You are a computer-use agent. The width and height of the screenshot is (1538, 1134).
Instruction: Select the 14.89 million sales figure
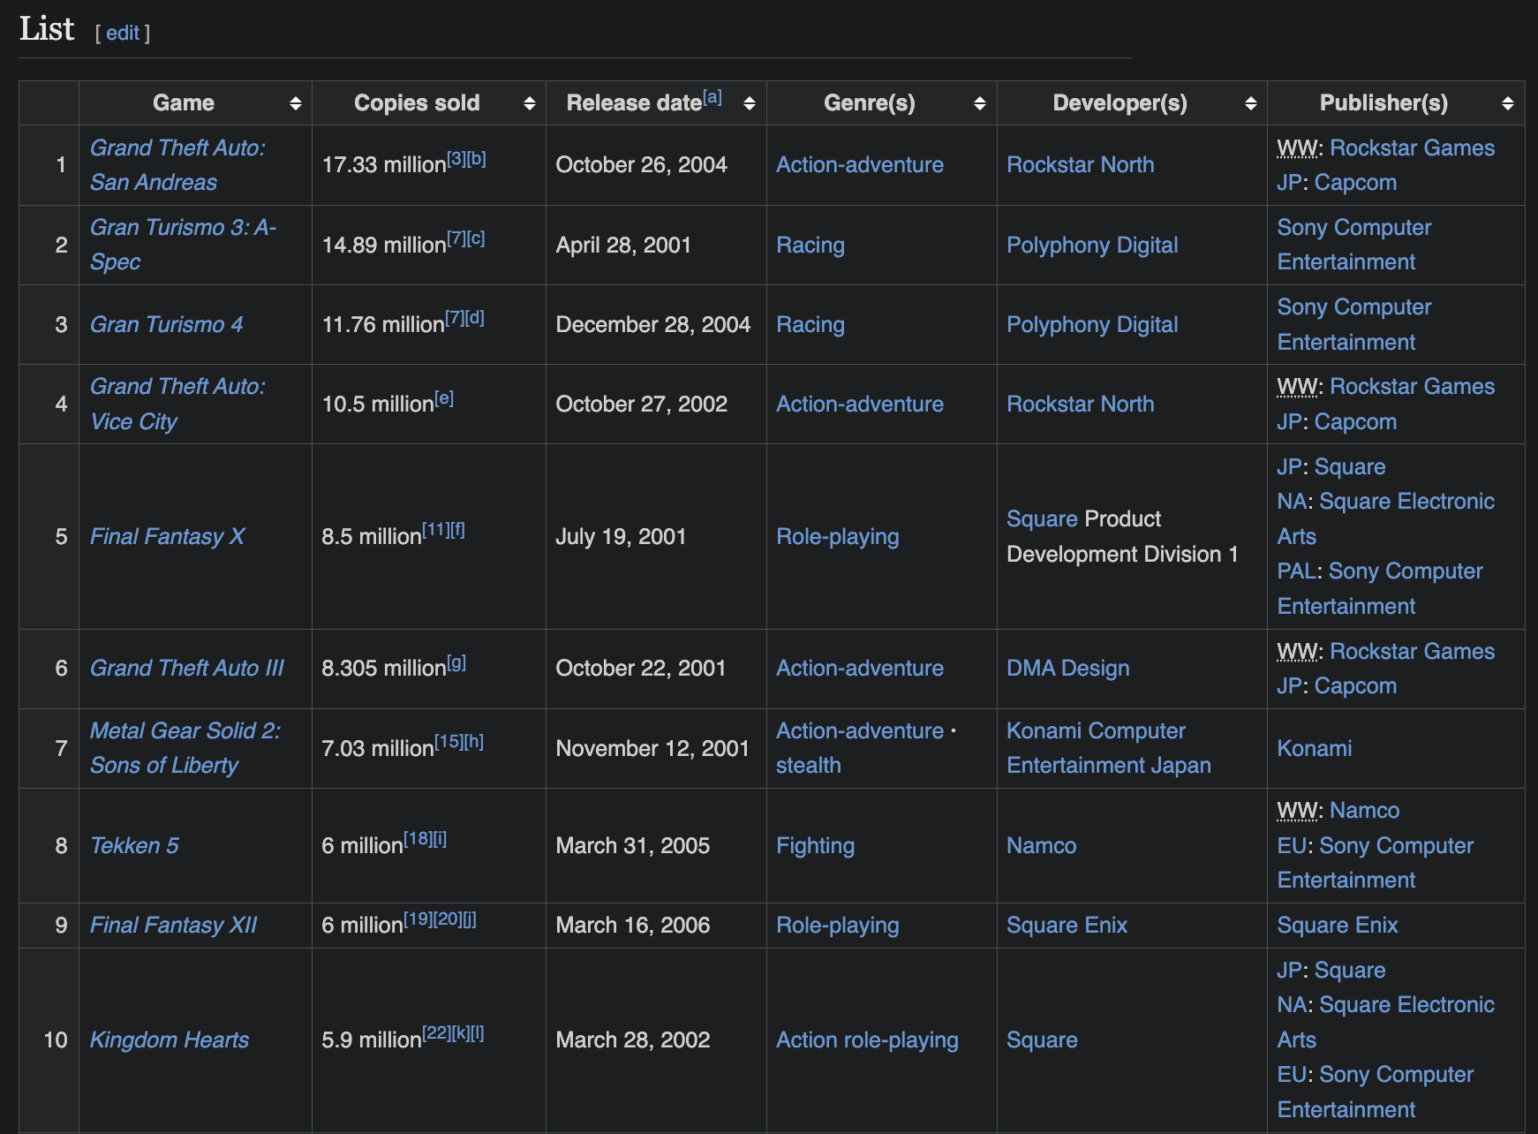tap(384, 246)
